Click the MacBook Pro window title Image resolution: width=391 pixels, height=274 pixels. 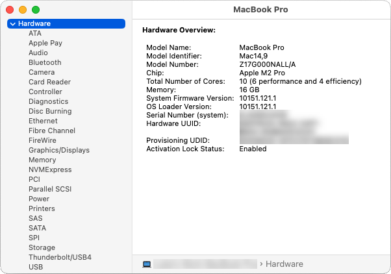(x=260, y=10)
